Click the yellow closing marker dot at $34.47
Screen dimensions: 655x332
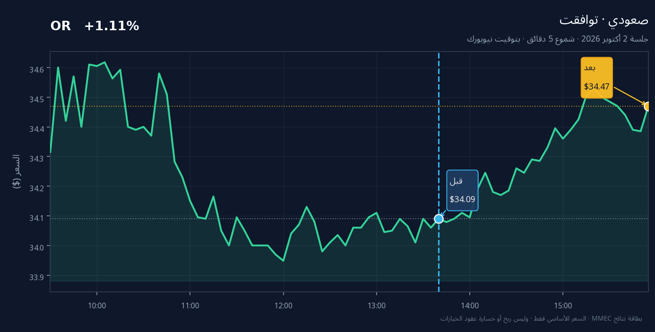tap(648, 106)
